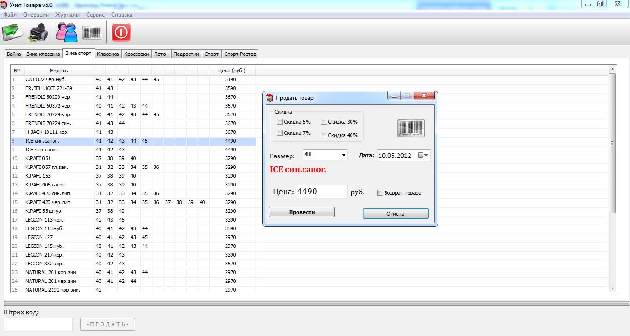
Task: Open the Журналы menu
Action: [x=67, y=15]
